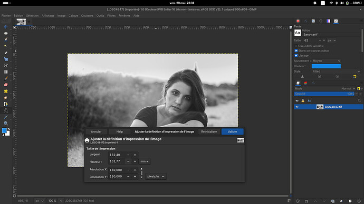This screenshot has width=364, height=204.
Task: Increase Largeur with plus button
Action: pyautogui.click(x=135, y=155)
